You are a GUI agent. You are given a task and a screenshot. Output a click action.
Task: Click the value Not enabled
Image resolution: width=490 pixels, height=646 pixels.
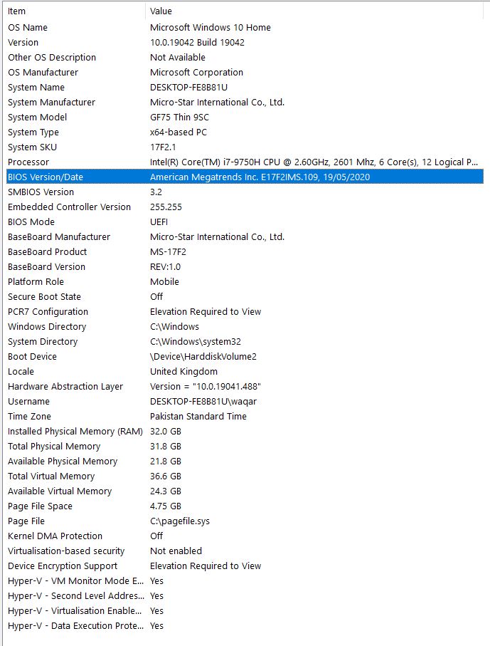pos(176,551)
